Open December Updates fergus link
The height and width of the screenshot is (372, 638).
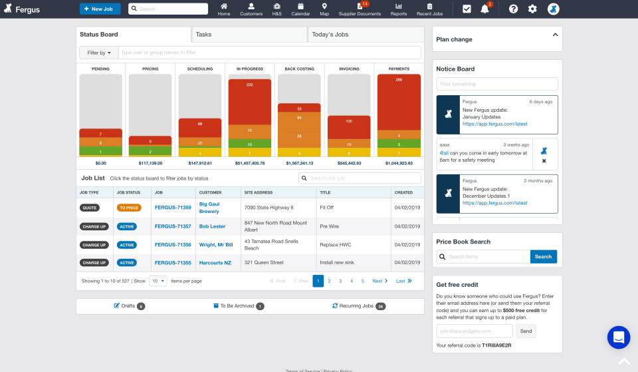click(494, 204)
